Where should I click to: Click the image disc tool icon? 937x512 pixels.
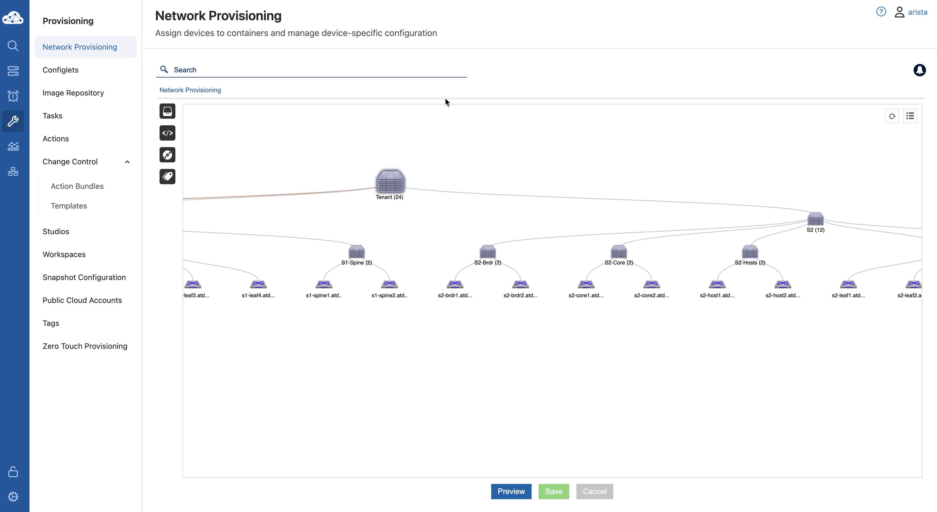tap(167, 155)
